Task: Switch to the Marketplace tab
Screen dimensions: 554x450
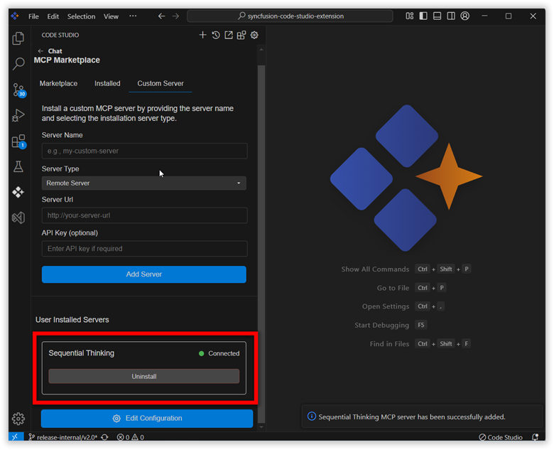Action: pos(58,83)
